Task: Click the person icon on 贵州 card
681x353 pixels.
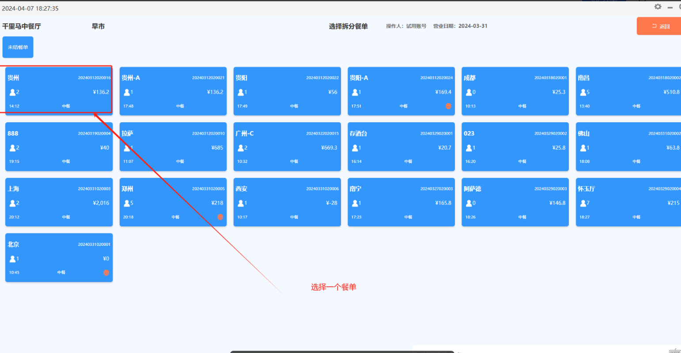Action: (x=12, y=92)
